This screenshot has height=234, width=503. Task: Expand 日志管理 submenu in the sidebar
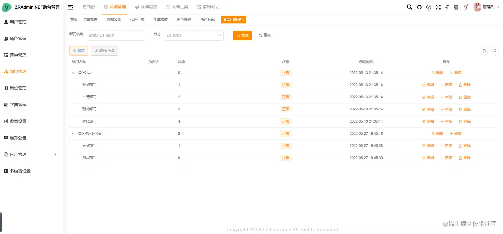(x=32, y=154)
